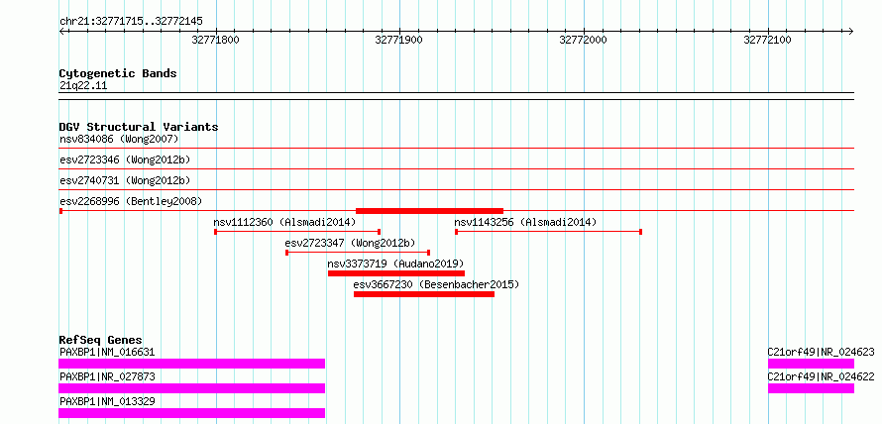Select variant esv2268996 (Bentley2008) label
This screenshot has width=882, height=424.
(x=131, y=201)
